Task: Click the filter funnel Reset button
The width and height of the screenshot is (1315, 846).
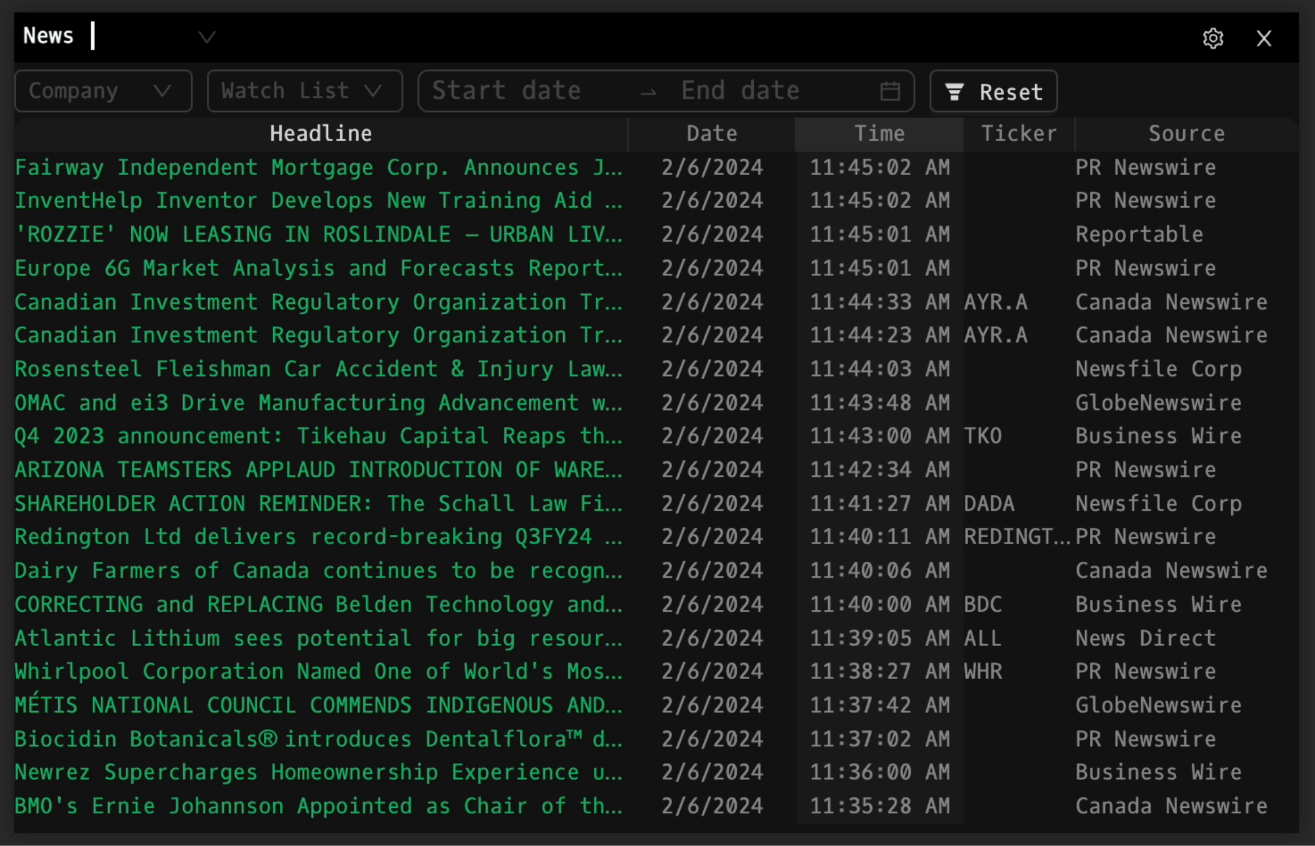Action: [993, 91]
